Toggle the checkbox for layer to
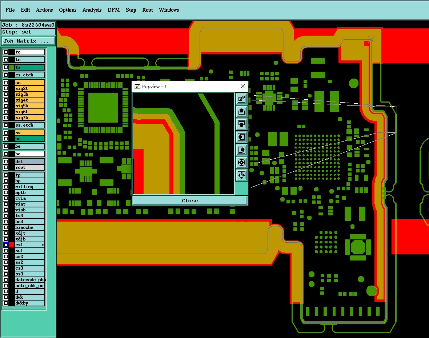The width and height of the screenshot is (429, 338). tap(6, 52)
